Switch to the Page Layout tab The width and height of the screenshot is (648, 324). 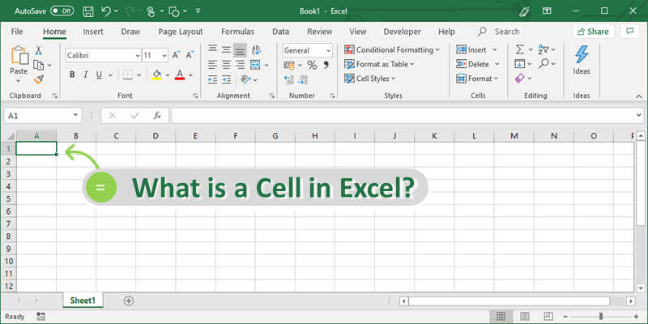tap(181, 32)
